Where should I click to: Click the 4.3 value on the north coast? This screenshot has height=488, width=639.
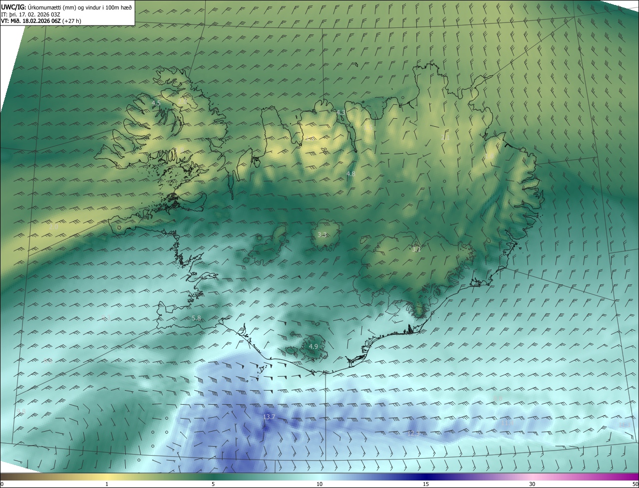click(x=341, y=113)
